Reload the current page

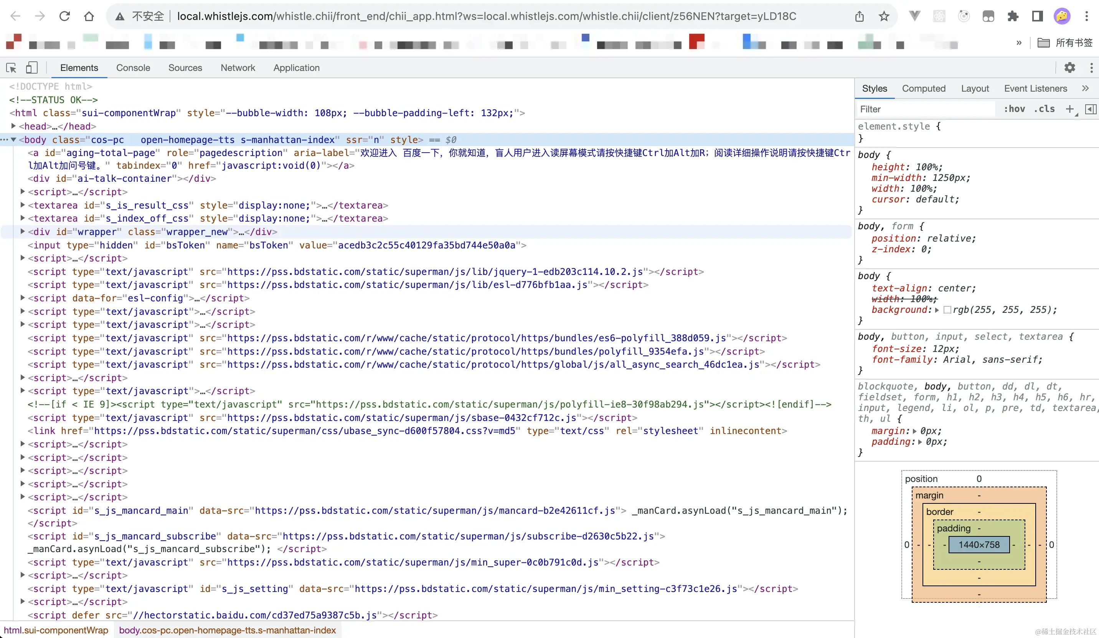64,16
